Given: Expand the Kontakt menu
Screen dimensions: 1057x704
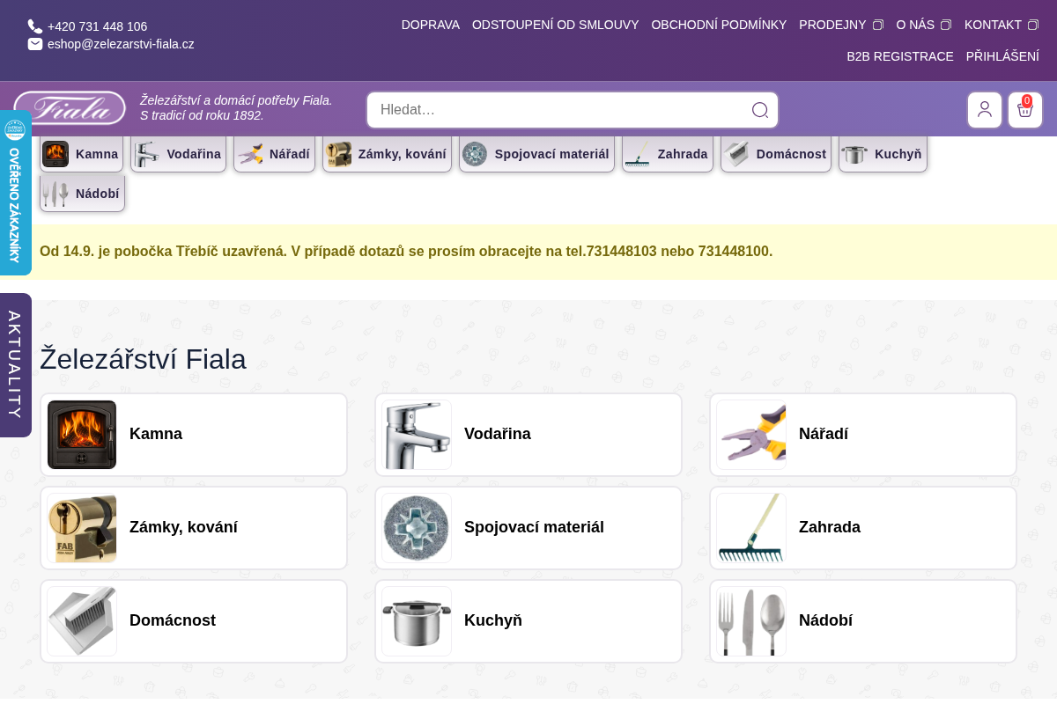Looking at the screenshot, I should point(1002,25).
